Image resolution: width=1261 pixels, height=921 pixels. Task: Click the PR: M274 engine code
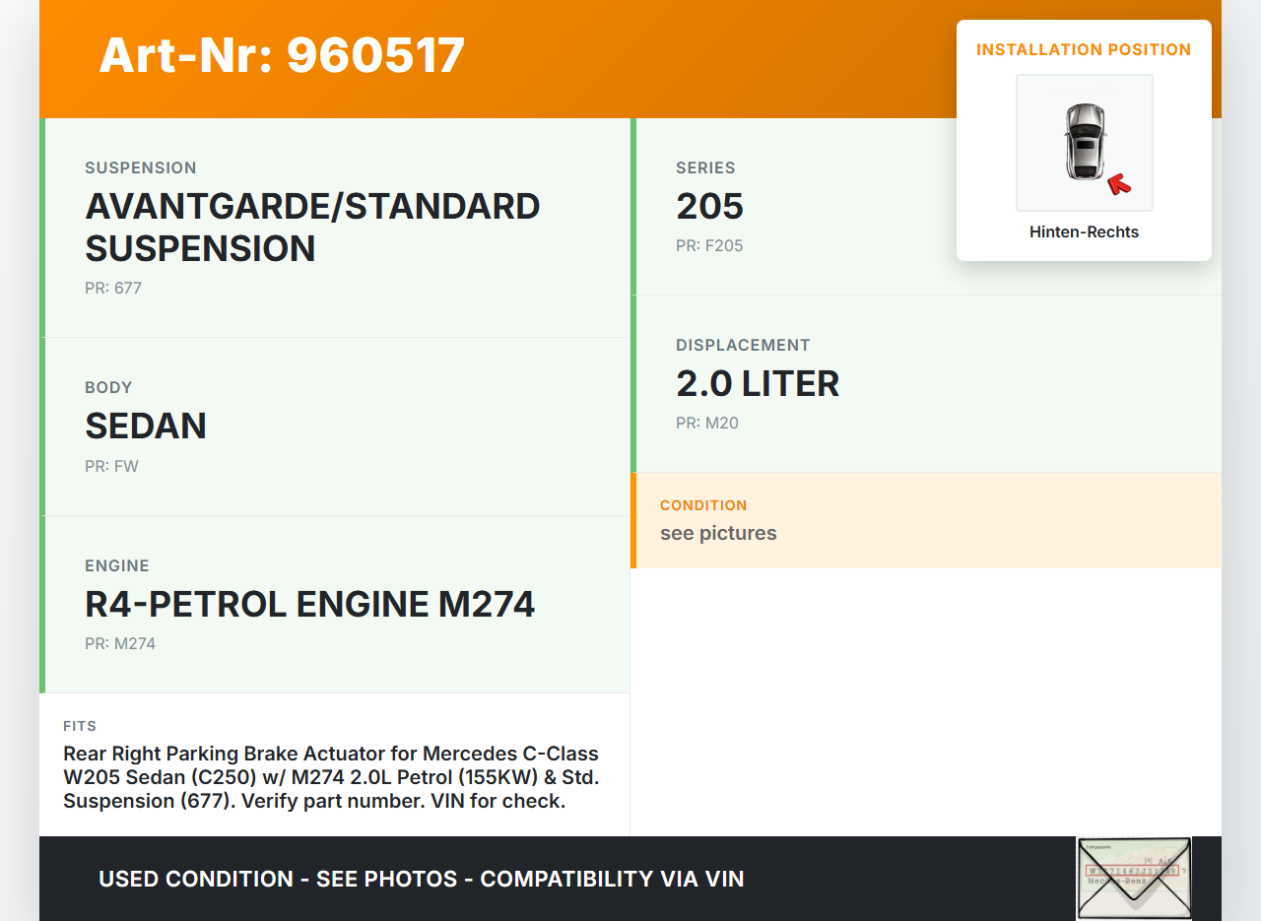tap(120, 644)
